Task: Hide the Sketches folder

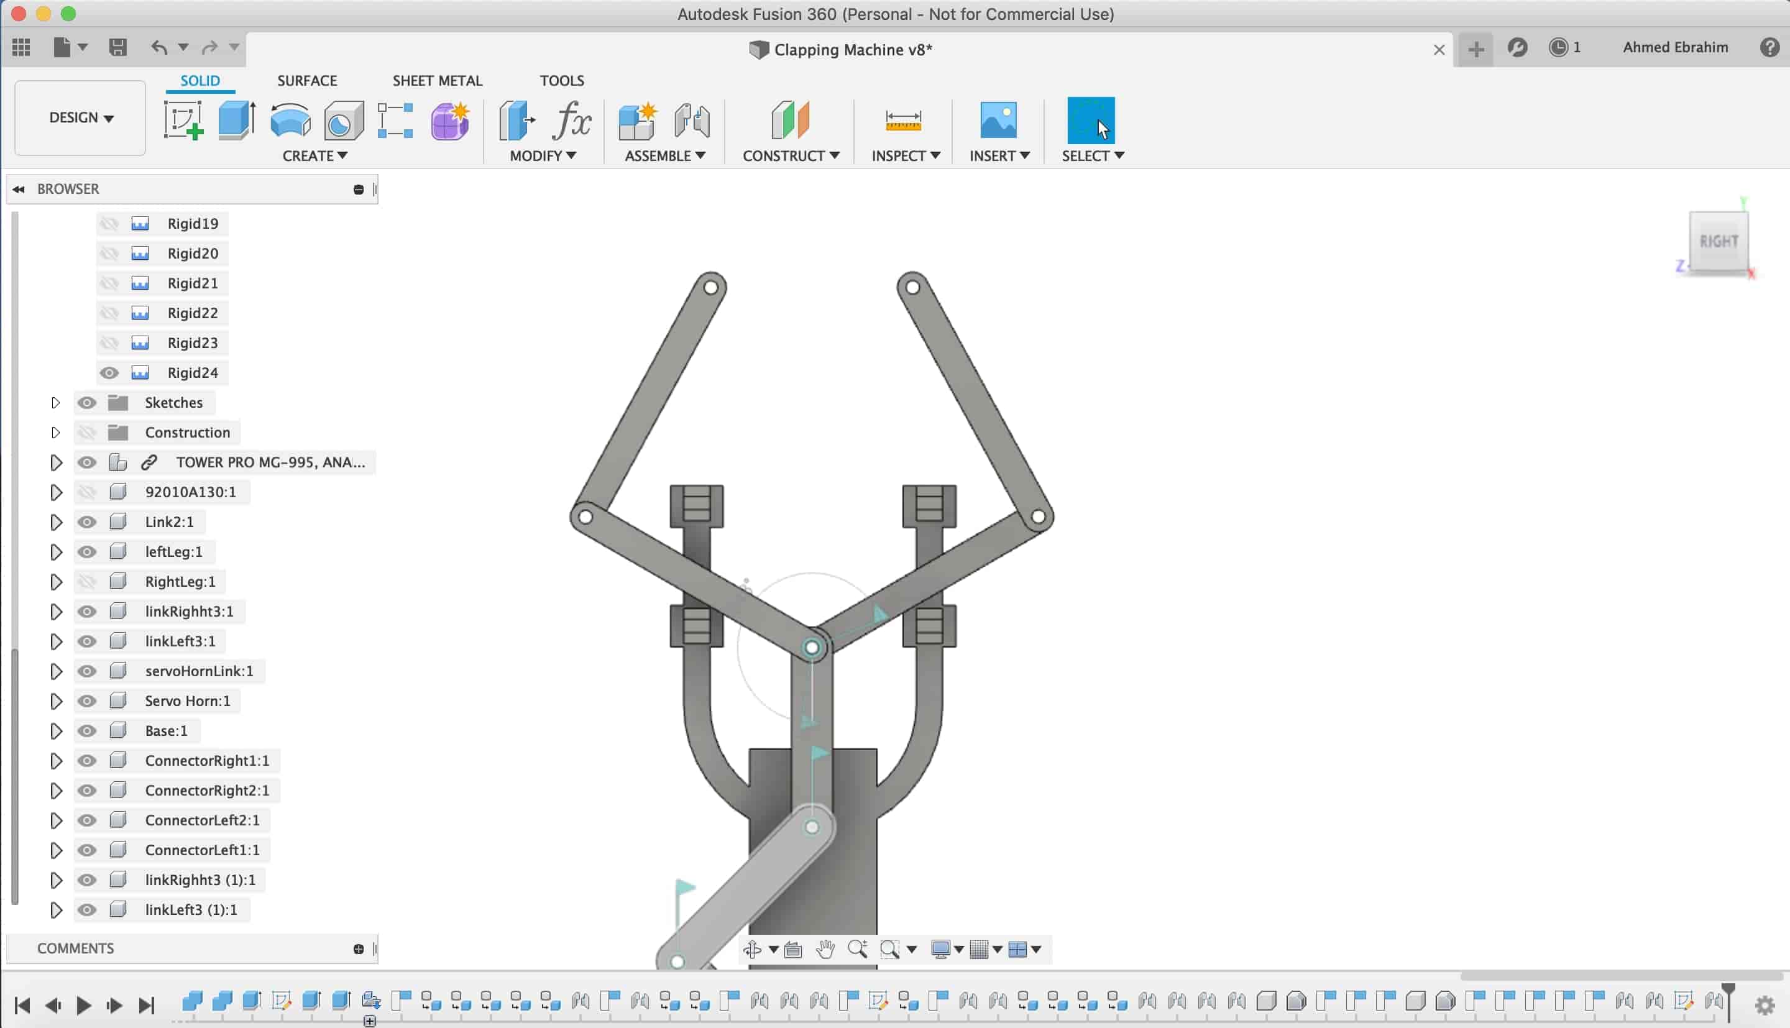Action: coord(86,403)
